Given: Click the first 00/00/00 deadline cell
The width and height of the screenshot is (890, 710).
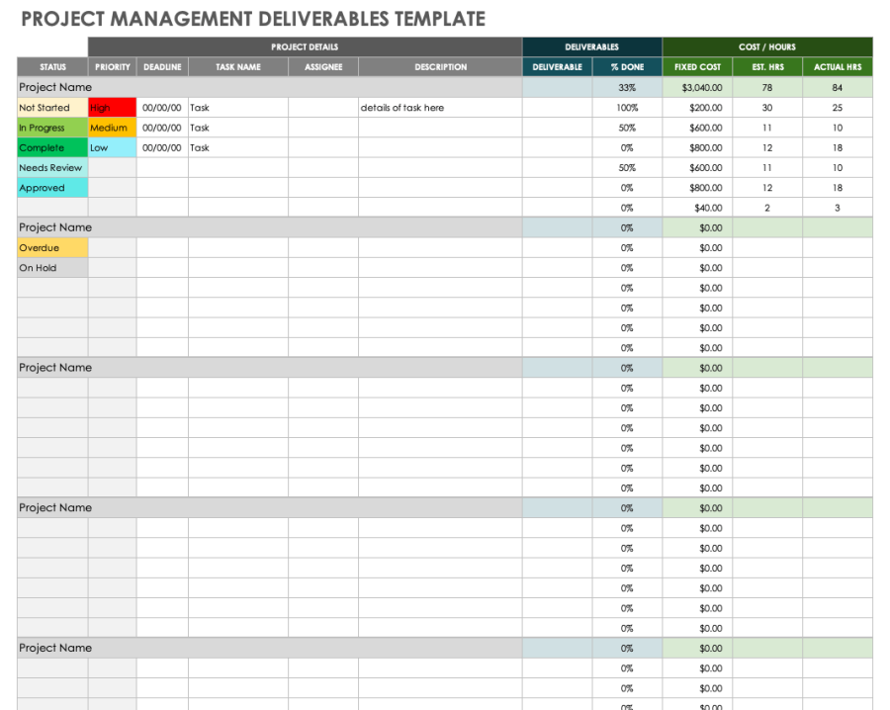Looking at the screenshot, I should 161,107.
